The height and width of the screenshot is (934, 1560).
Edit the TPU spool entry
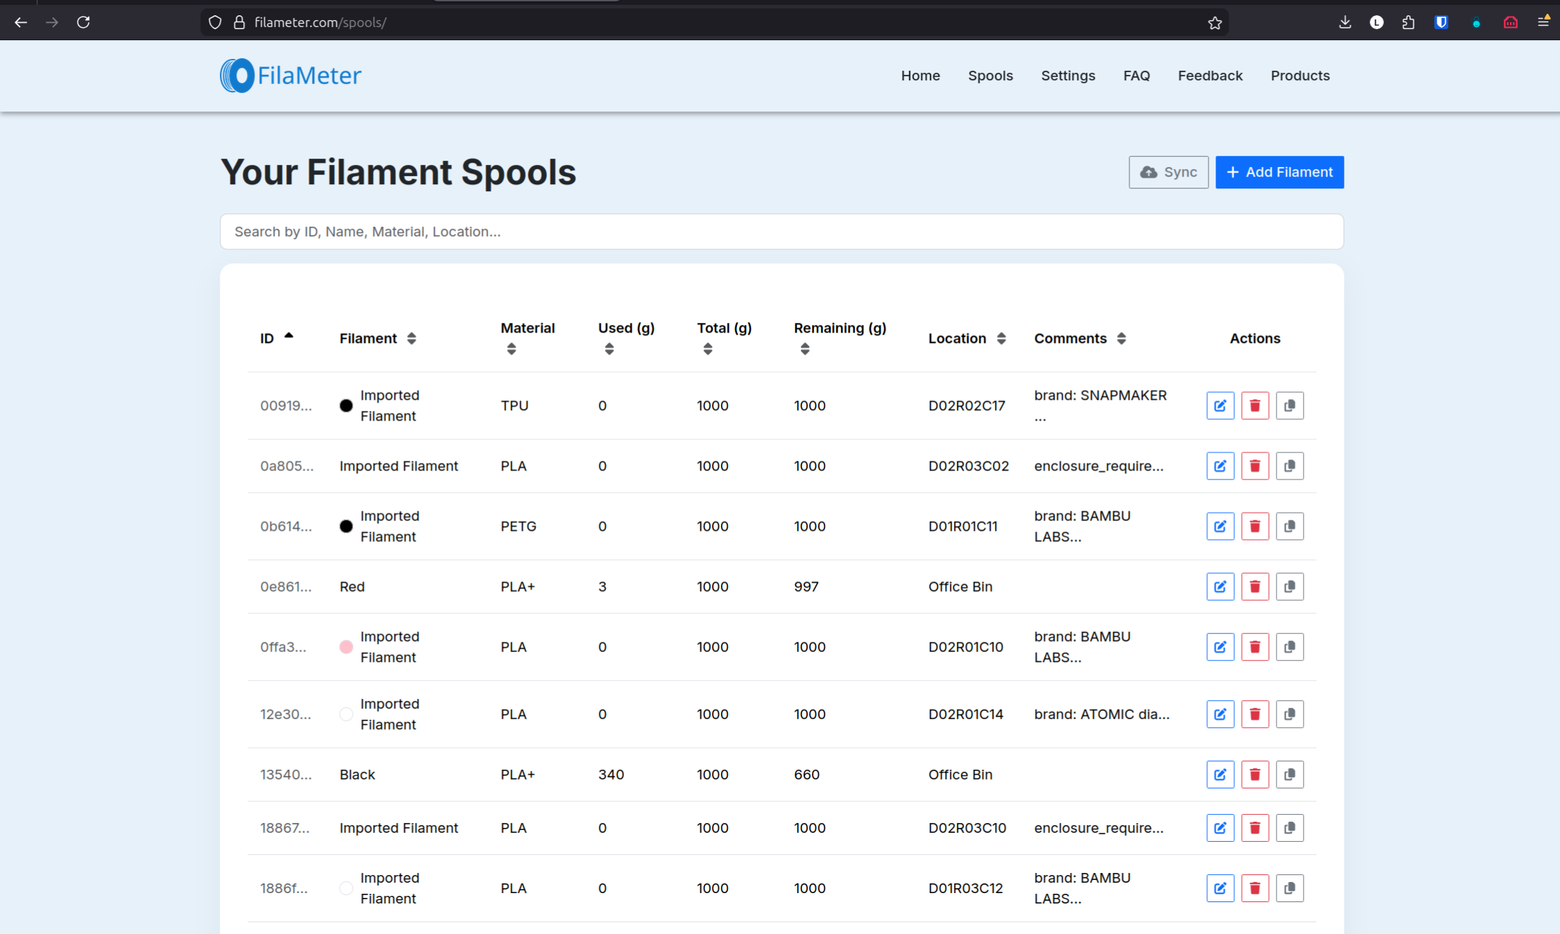tap(1220, 405)
